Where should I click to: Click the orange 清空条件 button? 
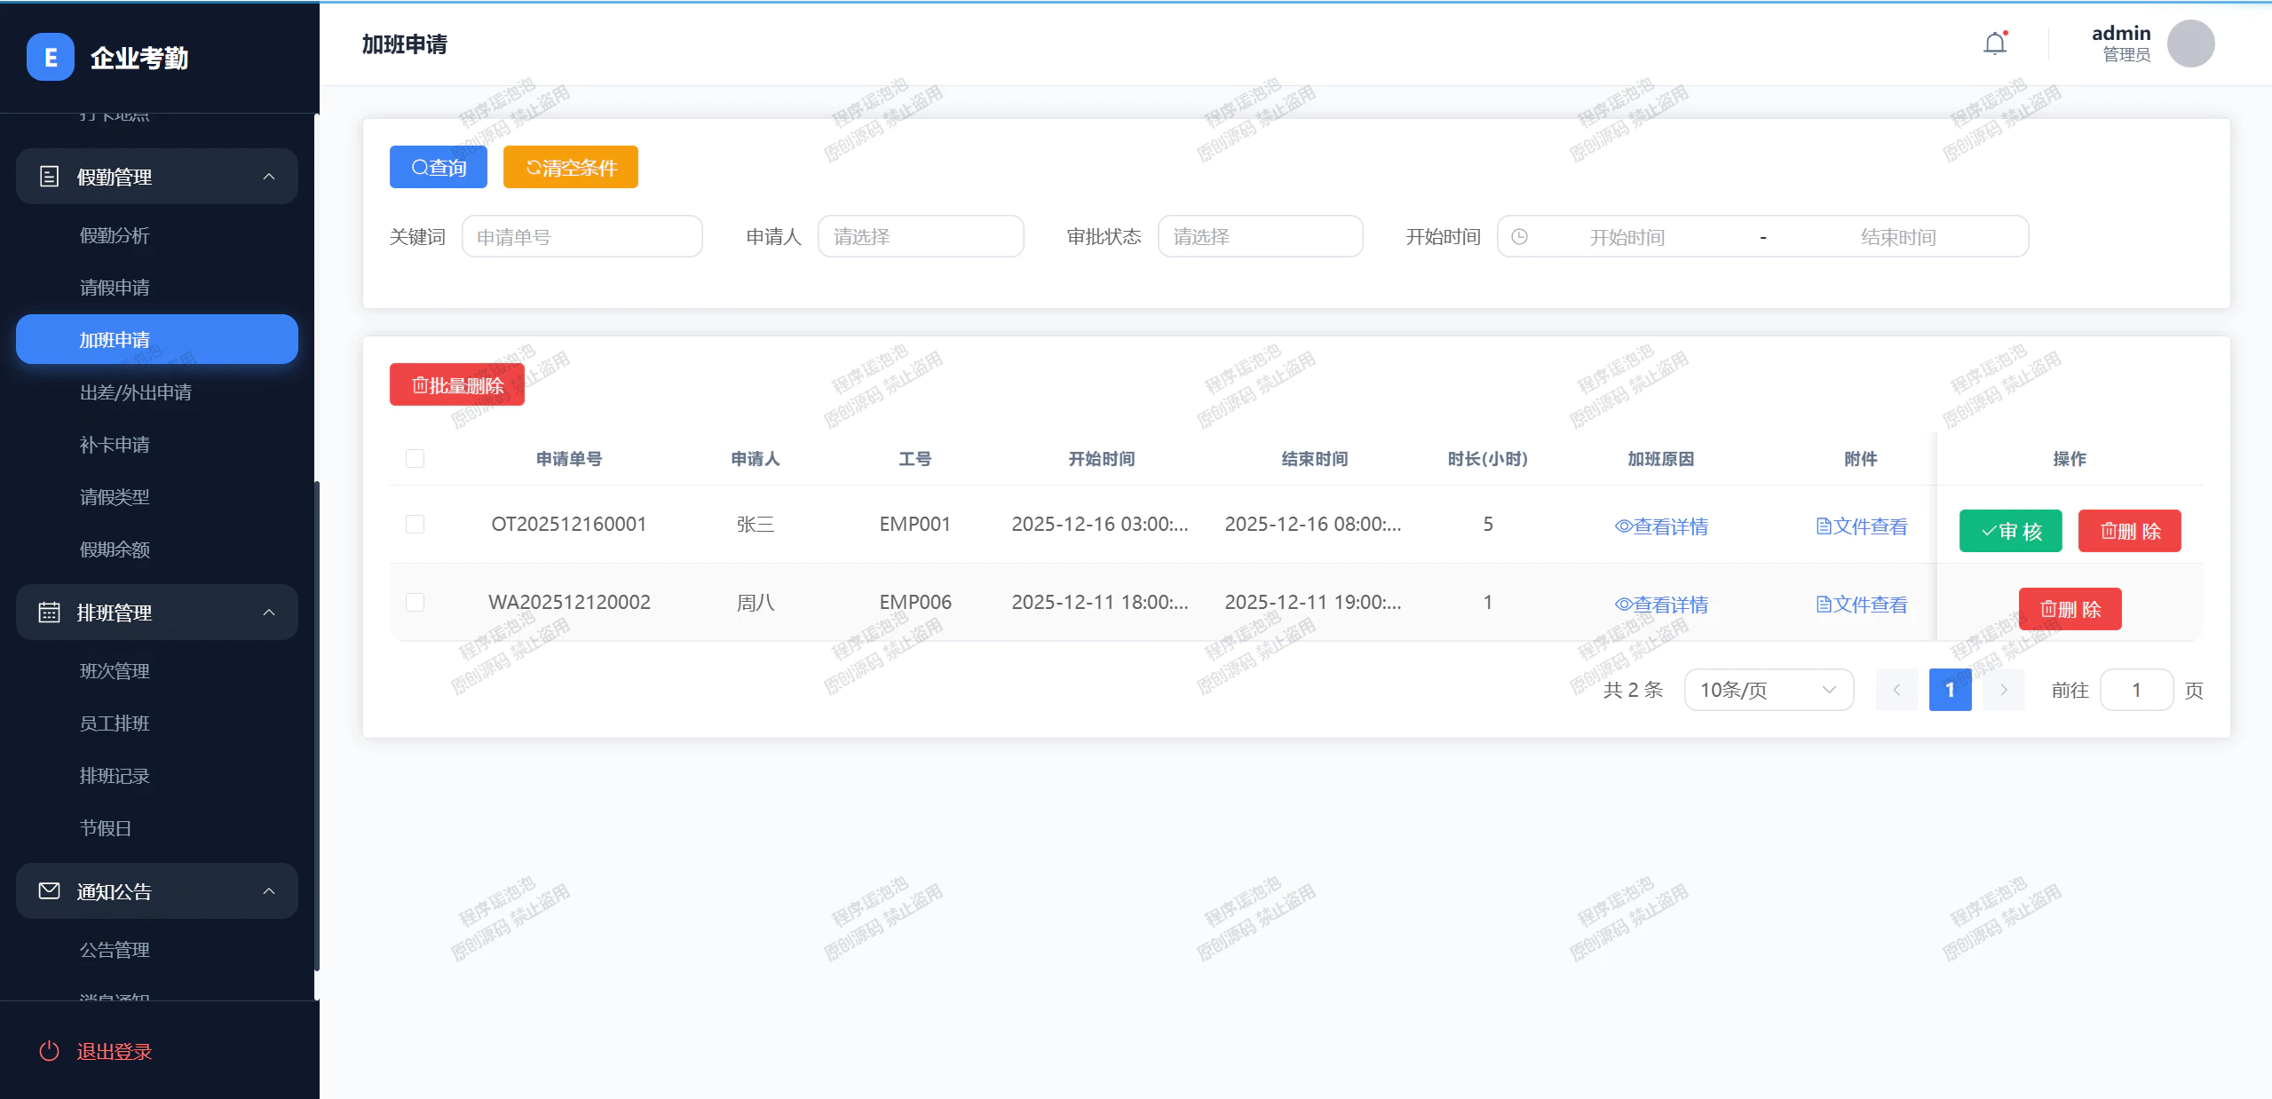pyautogui.click(x=571, y=167)
